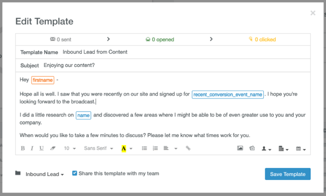Insert a bulleted list

(144, 148)
